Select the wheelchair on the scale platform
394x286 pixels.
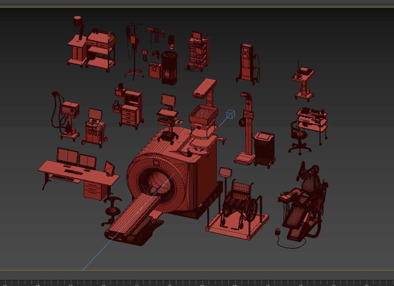pos(240,204)
